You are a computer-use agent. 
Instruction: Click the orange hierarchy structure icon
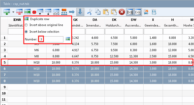coord(64,12)
